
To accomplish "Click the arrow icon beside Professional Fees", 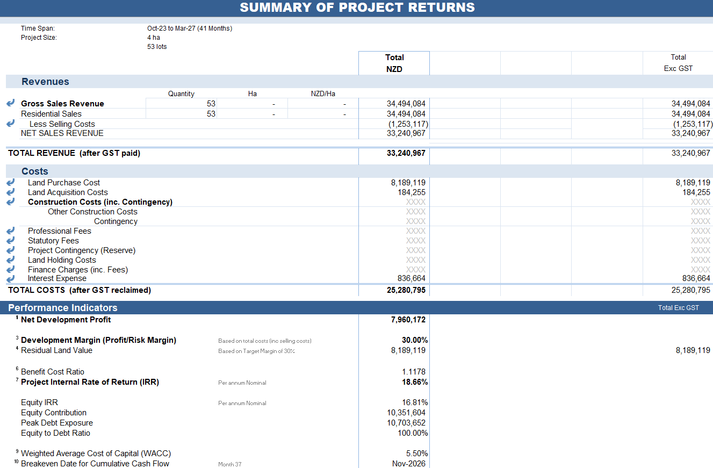I will [11, 231].
